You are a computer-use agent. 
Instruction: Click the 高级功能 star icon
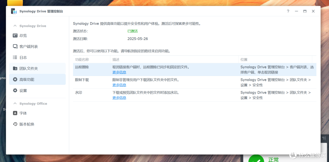coord(15,80)
